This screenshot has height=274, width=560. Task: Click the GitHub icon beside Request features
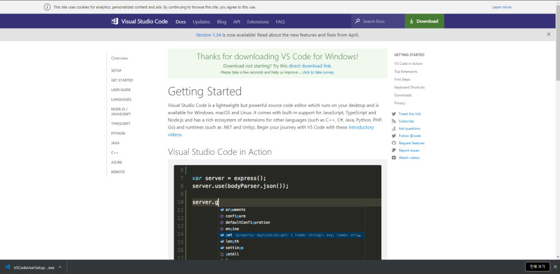point(394,143)
